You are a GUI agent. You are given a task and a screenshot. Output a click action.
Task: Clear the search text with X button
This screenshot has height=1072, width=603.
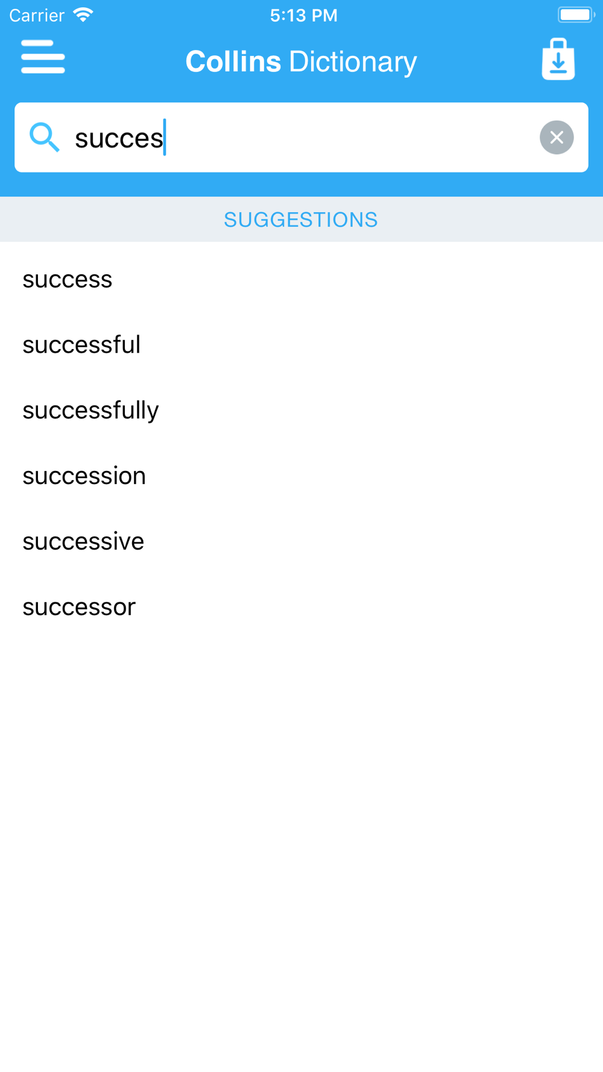pos(557,137)
